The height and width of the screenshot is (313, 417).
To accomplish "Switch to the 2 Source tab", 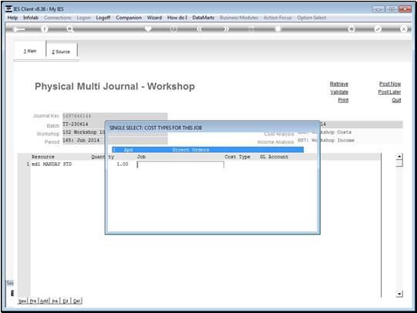I will (62, 52).
